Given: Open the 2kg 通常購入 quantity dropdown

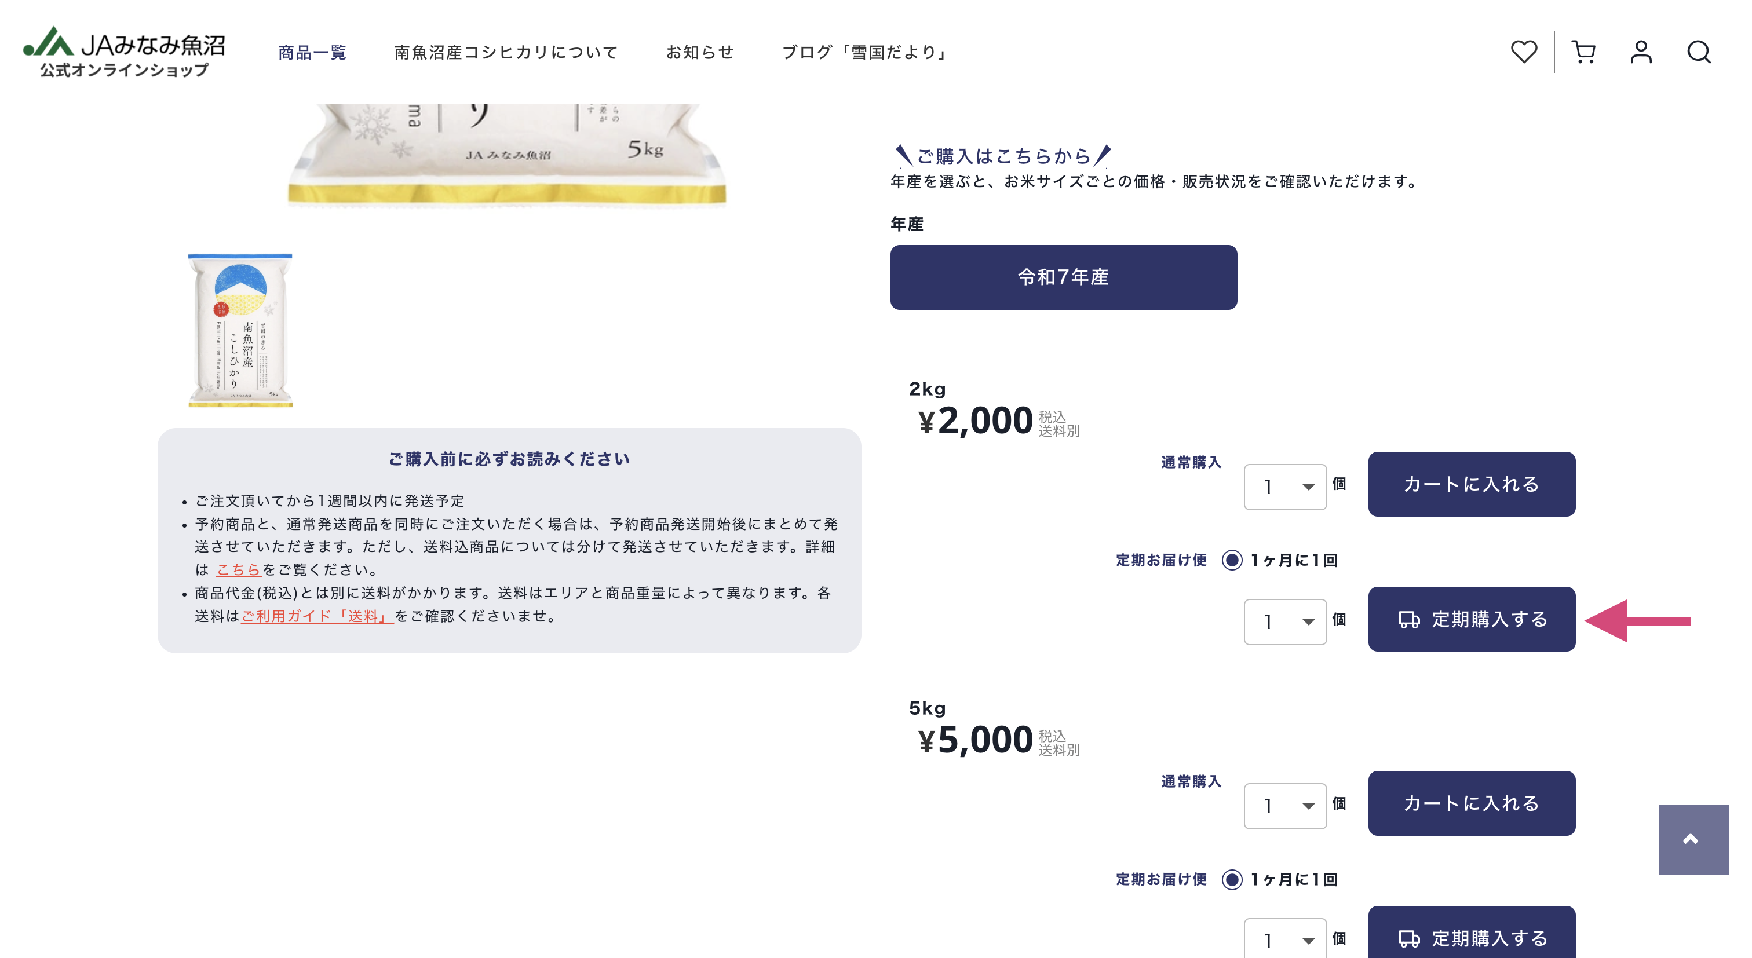Looking at the screenshot, I should point(1285,485).
